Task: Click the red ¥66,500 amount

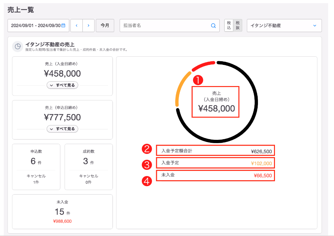Action: click(263, 176)
